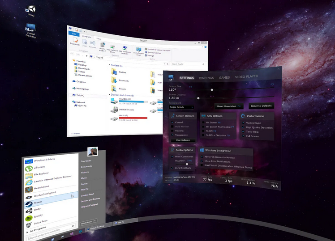Click the File Explorer help question mark icon
Viewport: 335px width, 241px height.
205,47
